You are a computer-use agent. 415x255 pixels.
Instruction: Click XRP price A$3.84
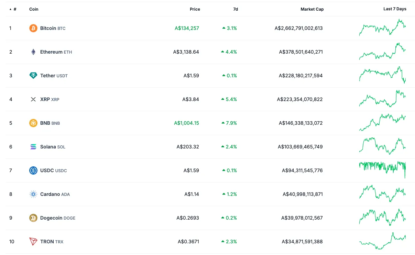click(190, 99)
